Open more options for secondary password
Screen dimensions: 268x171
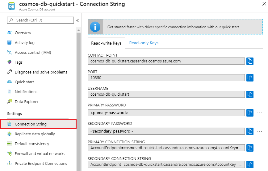[260, 131]
